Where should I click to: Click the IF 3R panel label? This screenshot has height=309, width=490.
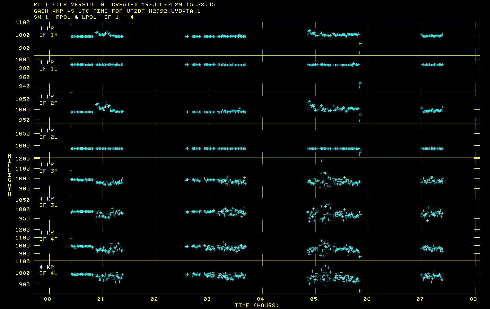[x=49, y=171]
